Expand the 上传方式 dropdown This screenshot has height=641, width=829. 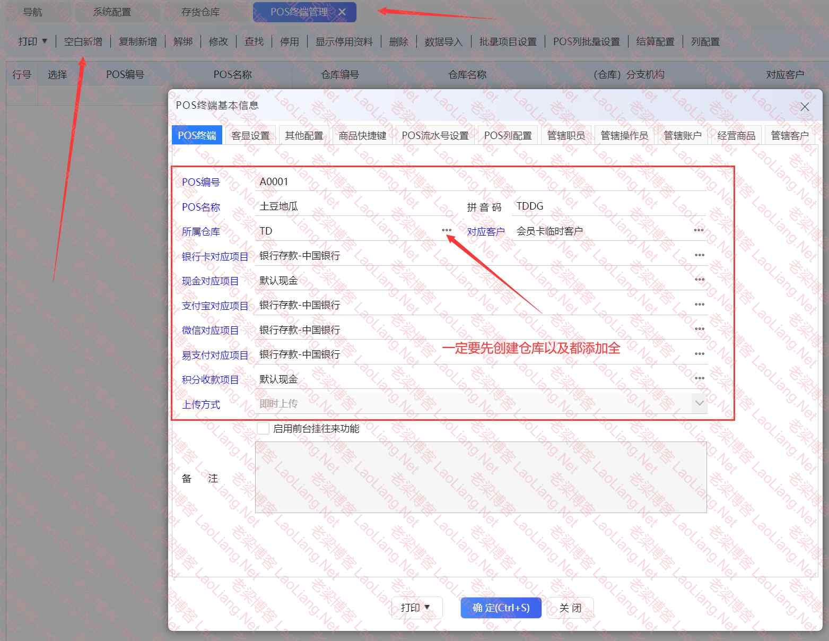[x=699, y=403]
